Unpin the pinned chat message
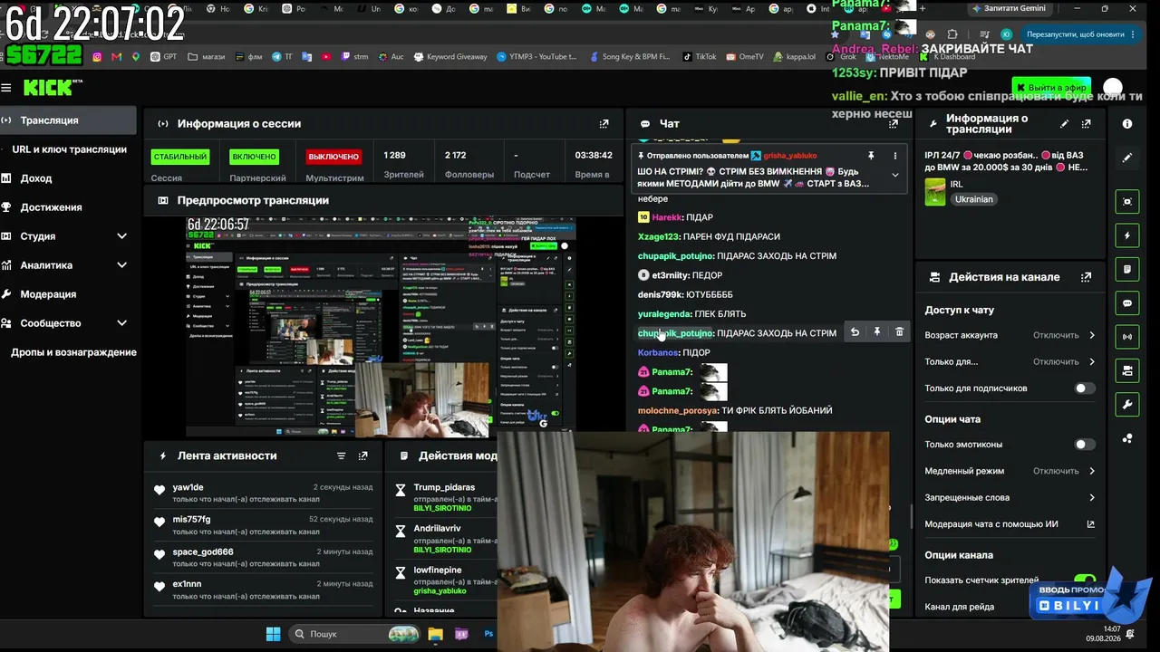The height and width of the screenshot is (652, 1160). pos(871,156)
